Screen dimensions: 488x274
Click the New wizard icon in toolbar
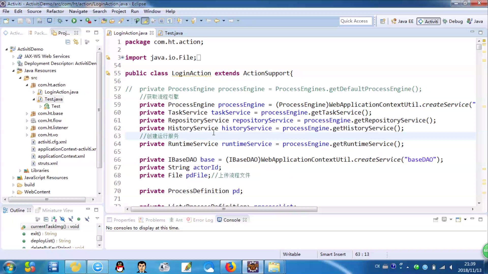6,21
